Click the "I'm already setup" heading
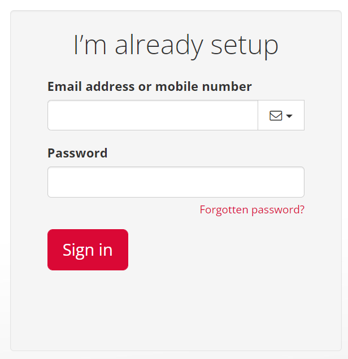This screenshot has height=359, width=348. click(176, 45)
